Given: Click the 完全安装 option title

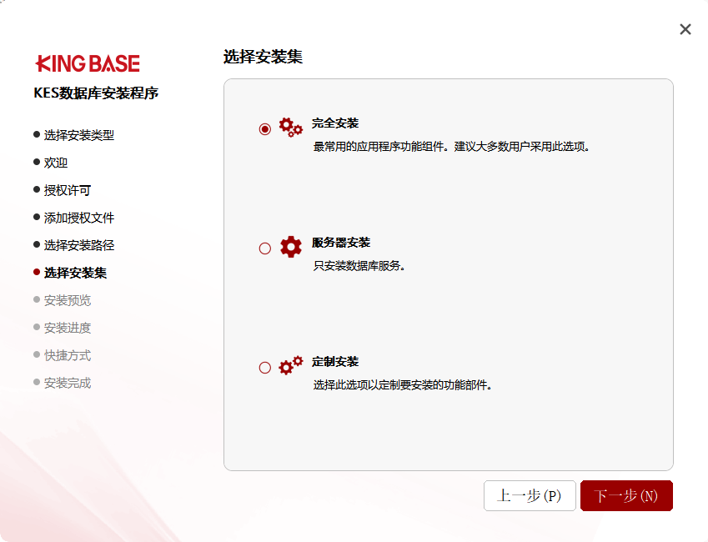Looking at the screenshot, I should click(335, 123).
